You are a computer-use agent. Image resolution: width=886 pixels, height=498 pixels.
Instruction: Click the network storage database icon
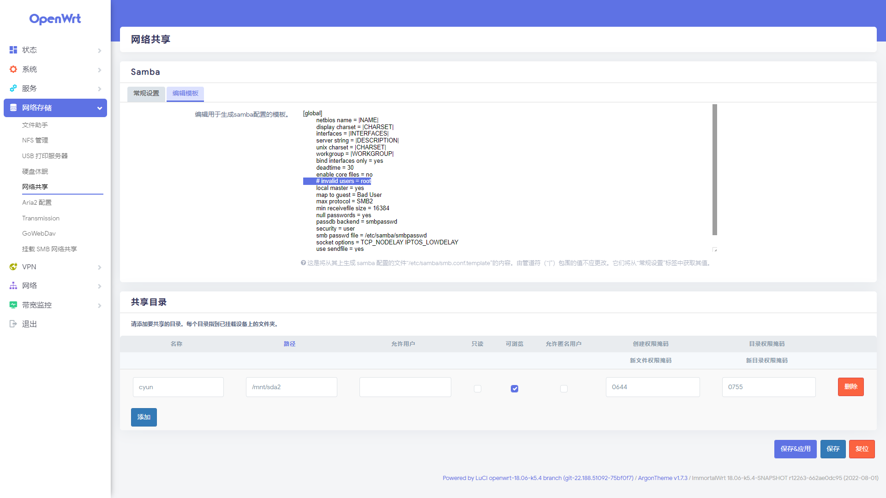tap(13, 107)
